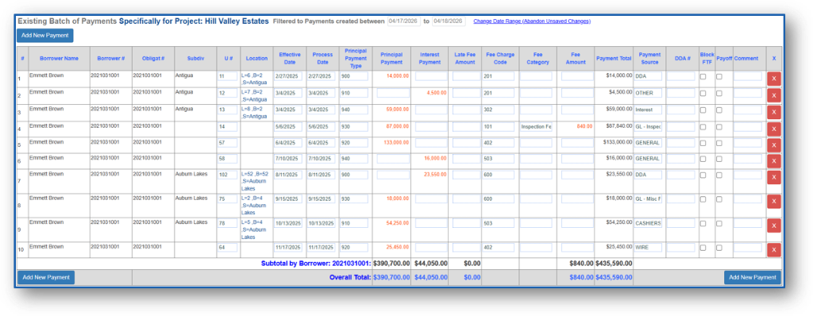The height and width of the screenshot is (316, 813).
Task: Check Payoff for row 1
Action: pyautogui.click(x=719, y=77)
